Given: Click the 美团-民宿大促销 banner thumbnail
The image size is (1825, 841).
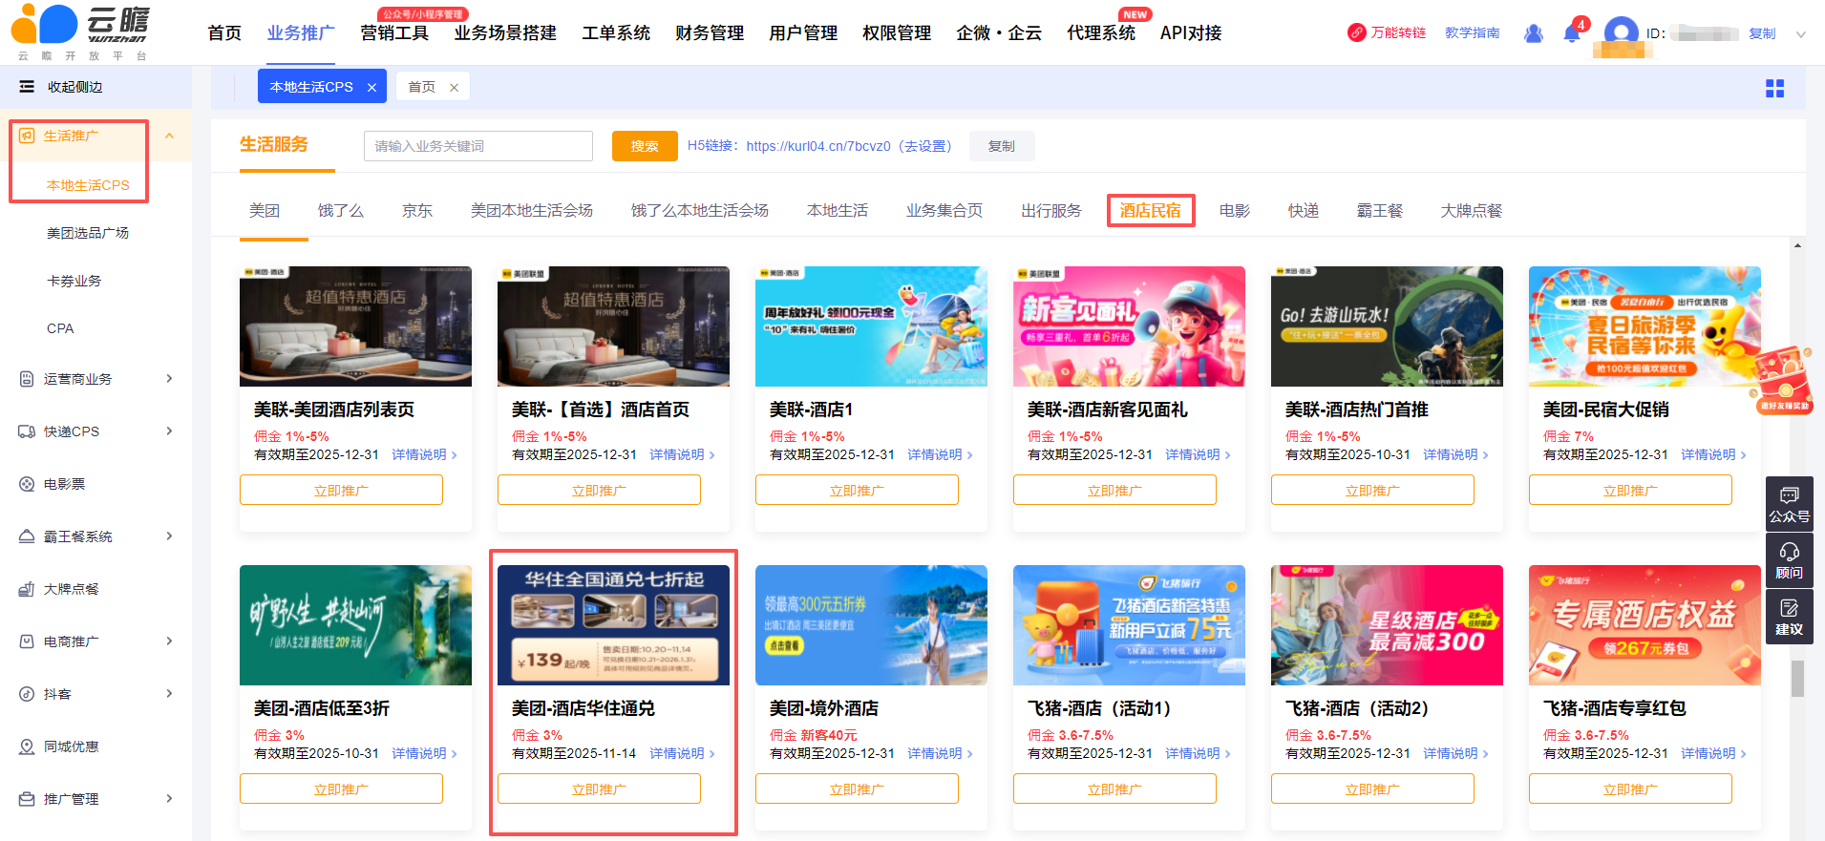Looking at the screenshot, I should click(1644, 326).
